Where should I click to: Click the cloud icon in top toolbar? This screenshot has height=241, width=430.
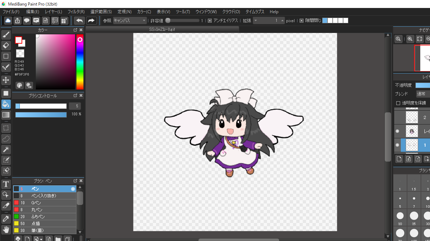(8, 20)
